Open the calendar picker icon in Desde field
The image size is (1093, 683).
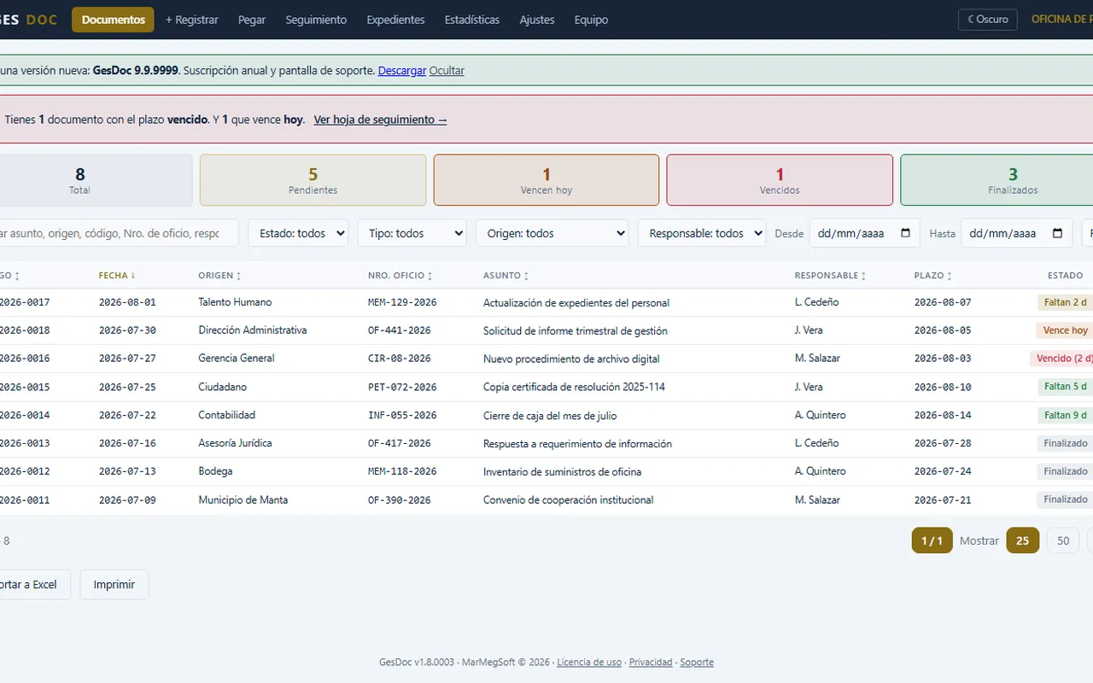[x=905, y=233]
